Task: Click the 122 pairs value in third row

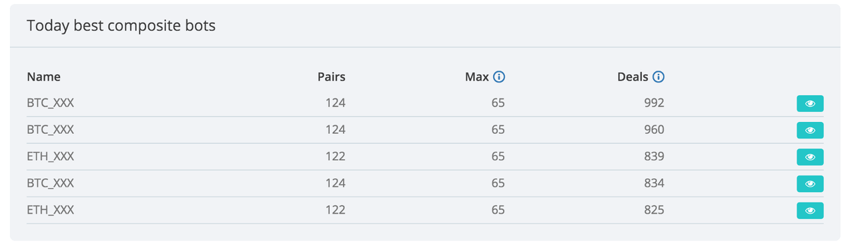Action: [x=336, y=157]
